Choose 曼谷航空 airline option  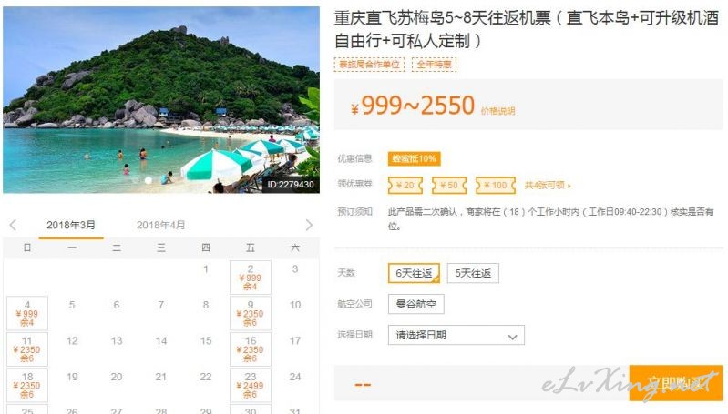[416, 304]
